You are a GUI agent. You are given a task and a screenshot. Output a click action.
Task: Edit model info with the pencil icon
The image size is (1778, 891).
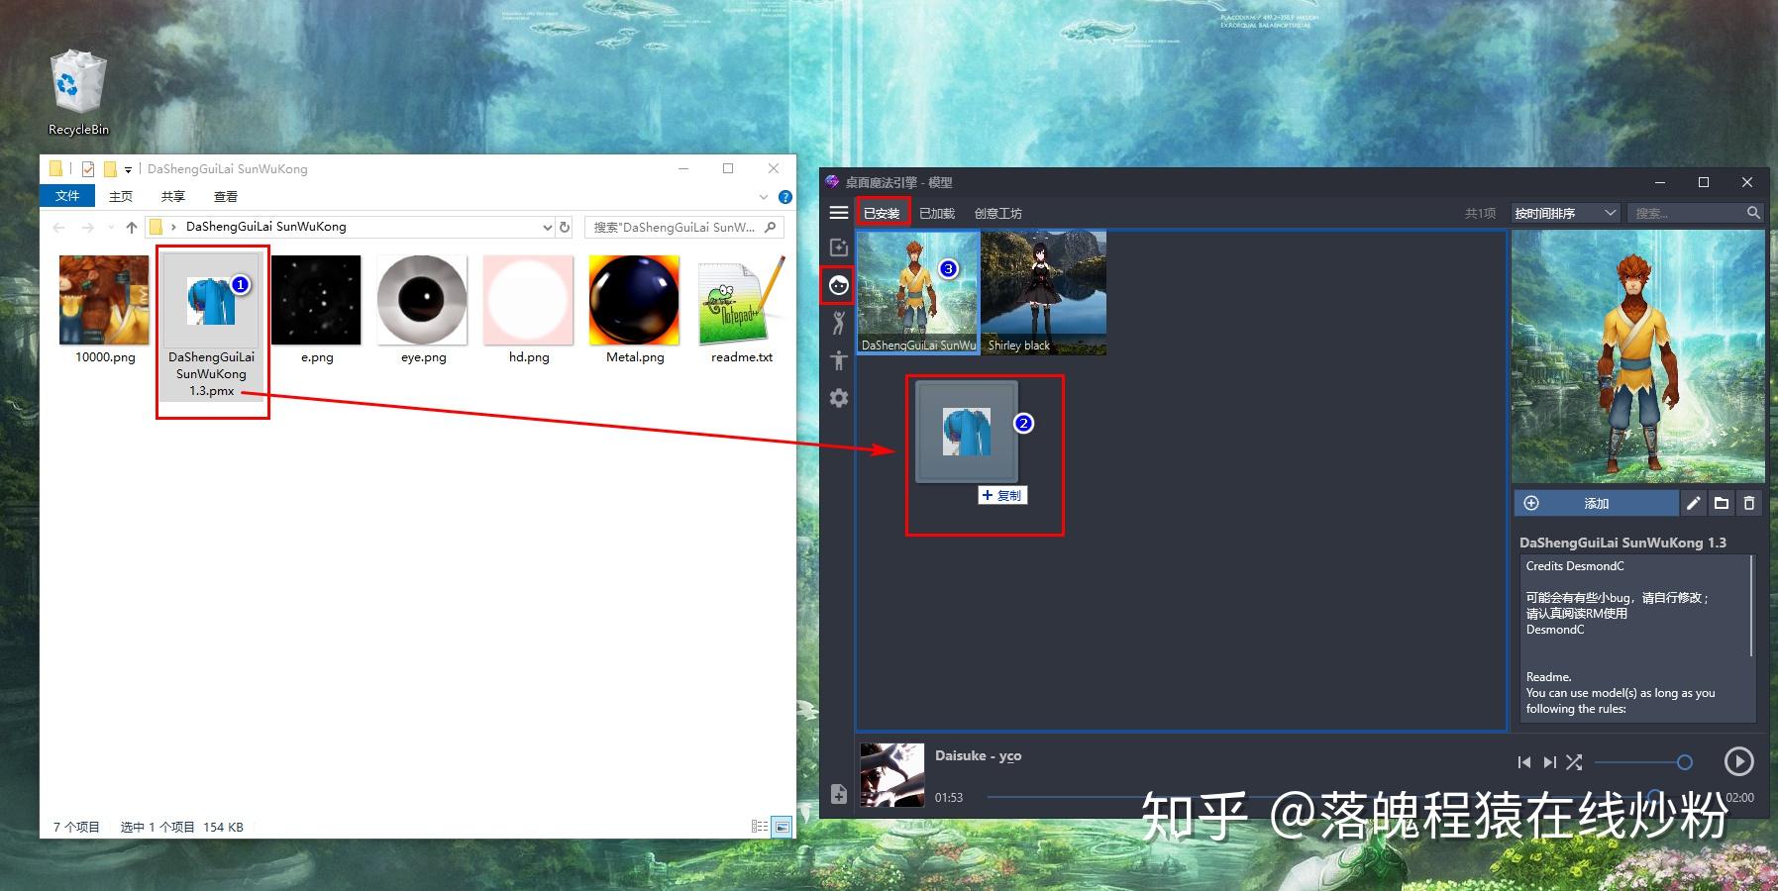(1693, 503)
